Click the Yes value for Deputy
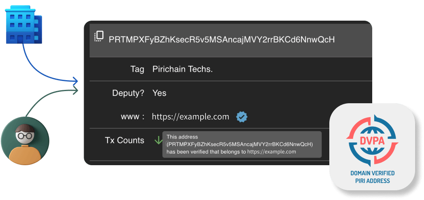 159,93
